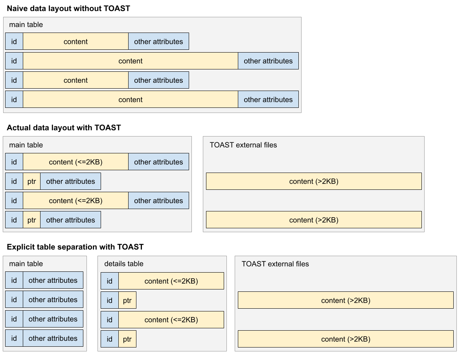This screenshot has height=353, width=458.
Task: Select the "details table" label
Action: click(123, 264)
